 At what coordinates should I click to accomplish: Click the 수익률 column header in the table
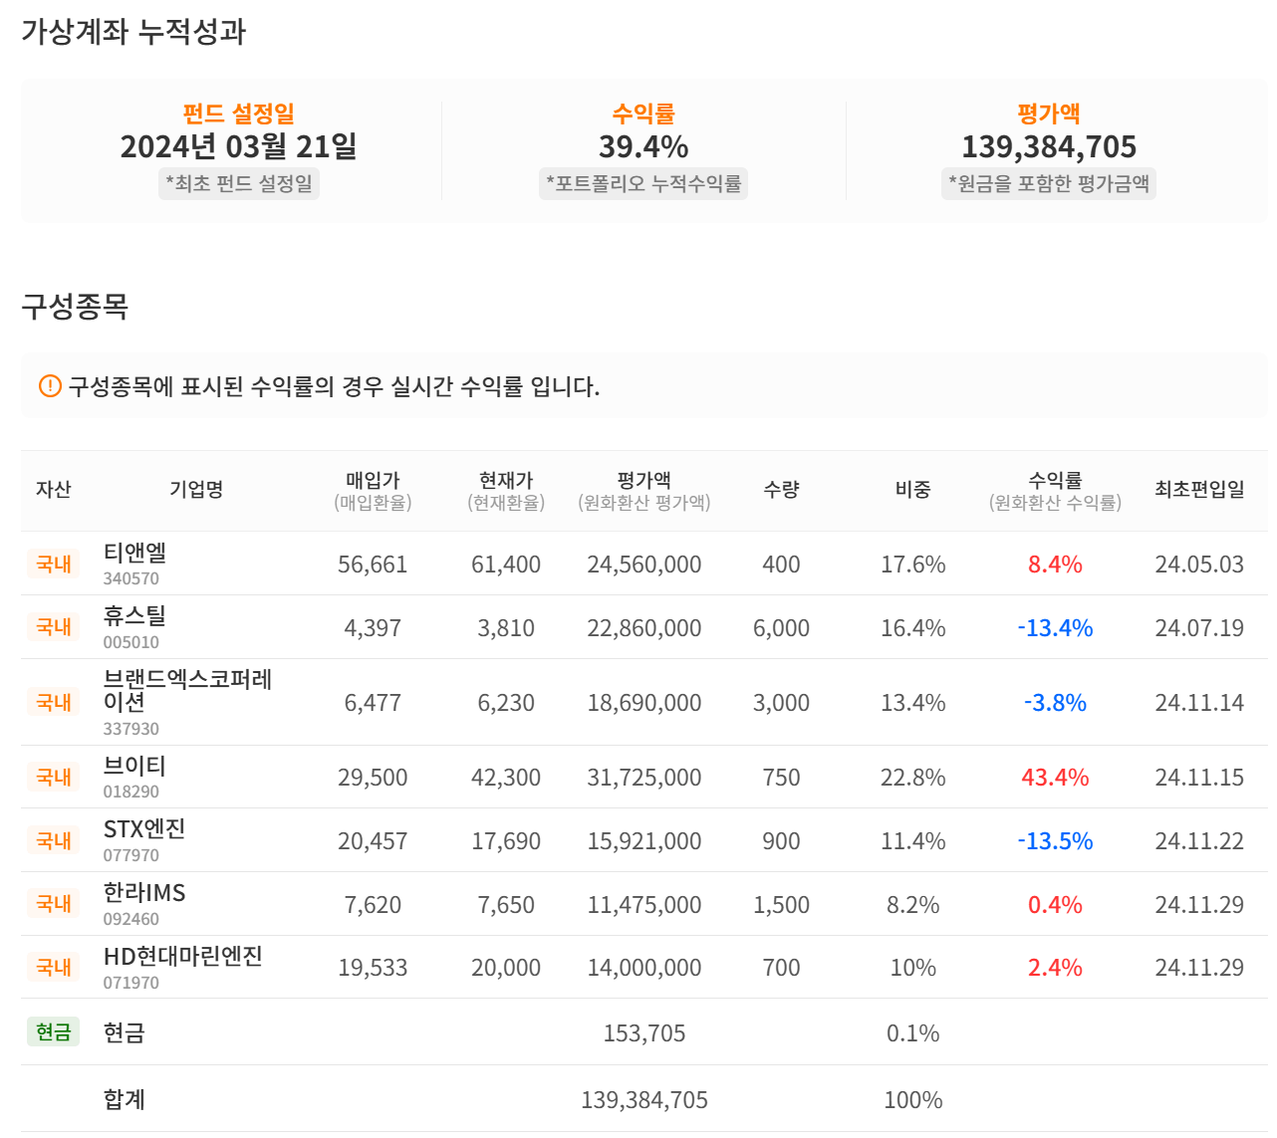1055,480
